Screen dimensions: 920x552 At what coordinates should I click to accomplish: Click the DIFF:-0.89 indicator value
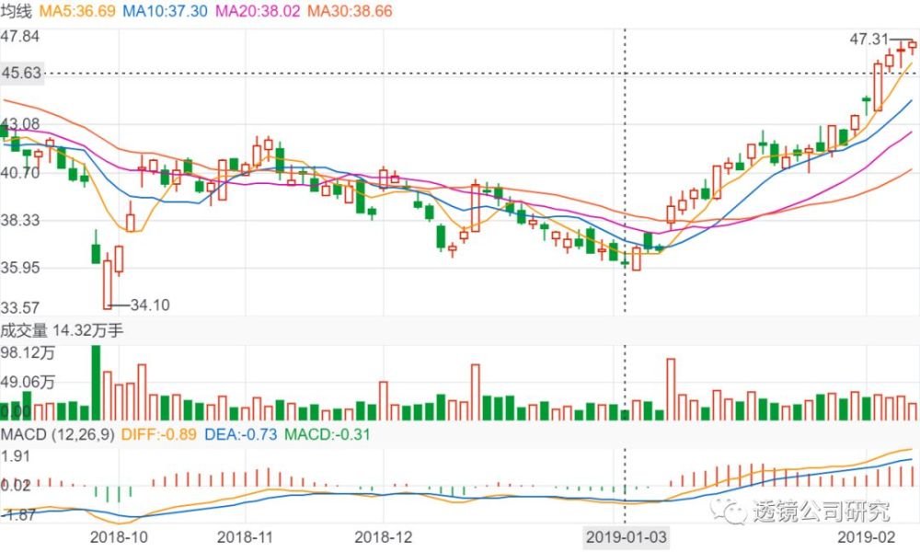158,434
